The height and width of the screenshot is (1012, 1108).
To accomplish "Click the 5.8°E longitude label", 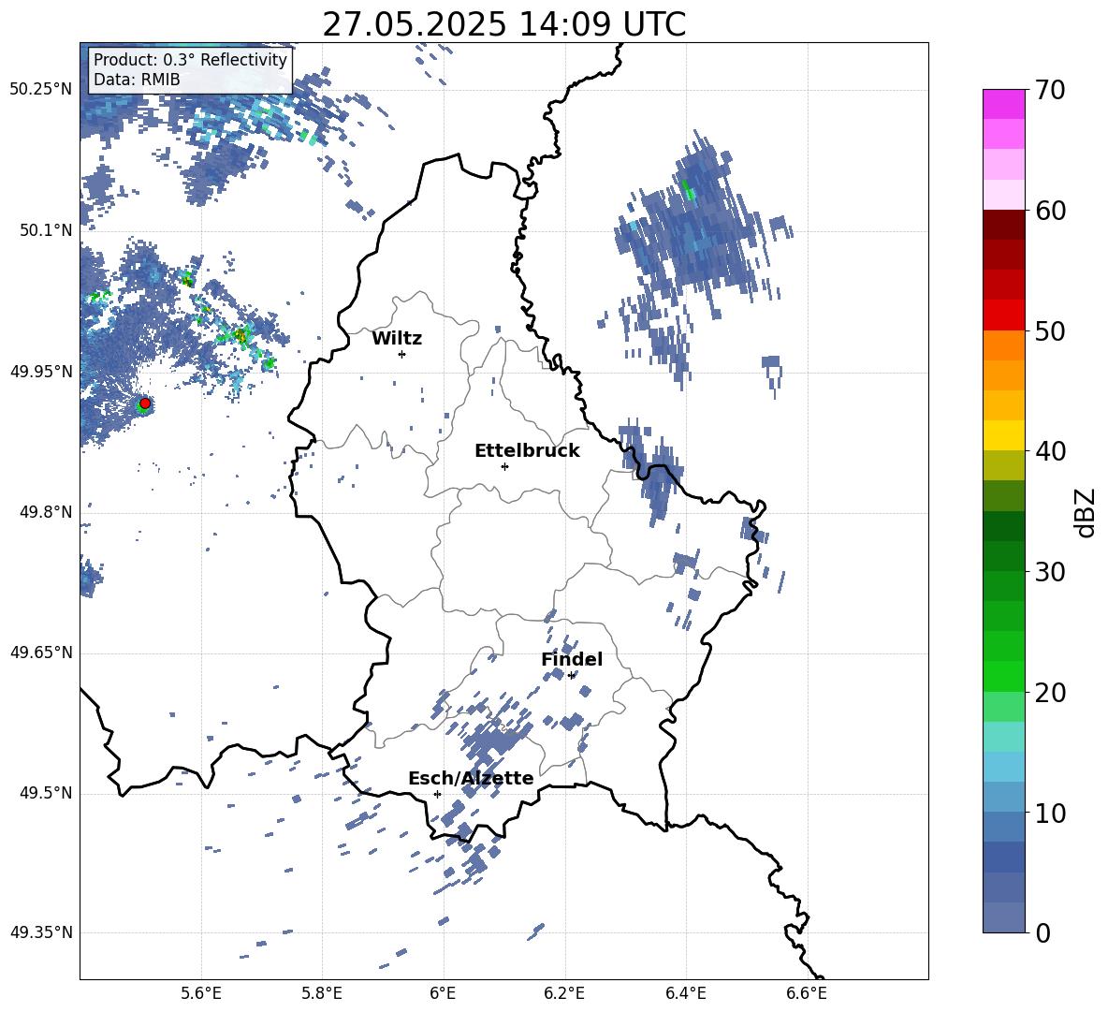I will point(322,993).
